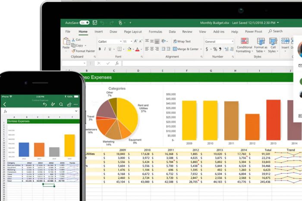This screenshot has width=302, height=201.
Task: Click the Decrease Decimal icon
Action: [x=232, y=49]
